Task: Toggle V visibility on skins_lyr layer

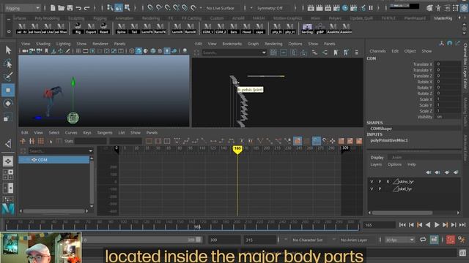Action: (372, 182)
